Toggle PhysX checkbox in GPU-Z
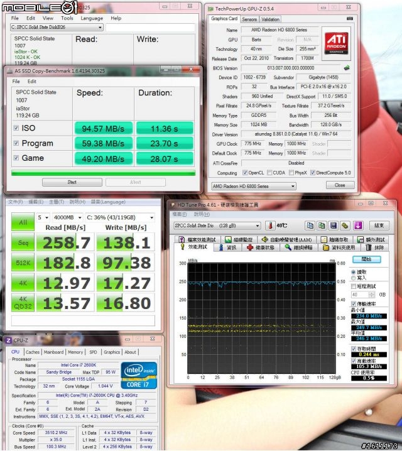402x451 pixels. (x=291, y=173)
